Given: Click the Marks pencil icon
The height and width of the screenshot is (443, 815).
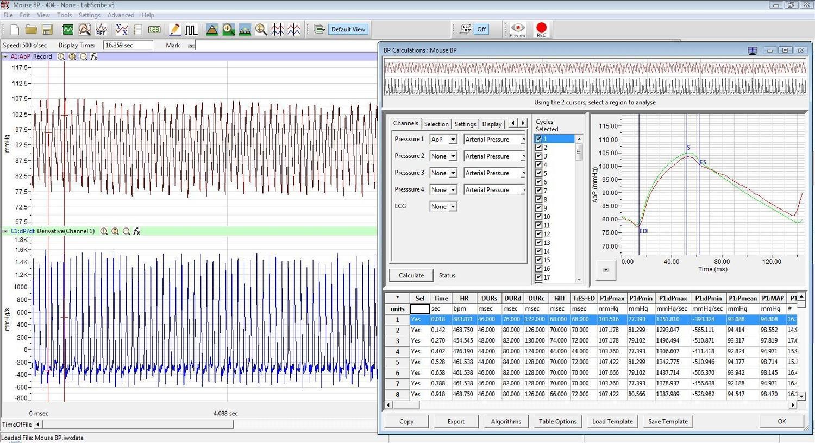Looking at the screenshot, I should [x=175, y=29].
